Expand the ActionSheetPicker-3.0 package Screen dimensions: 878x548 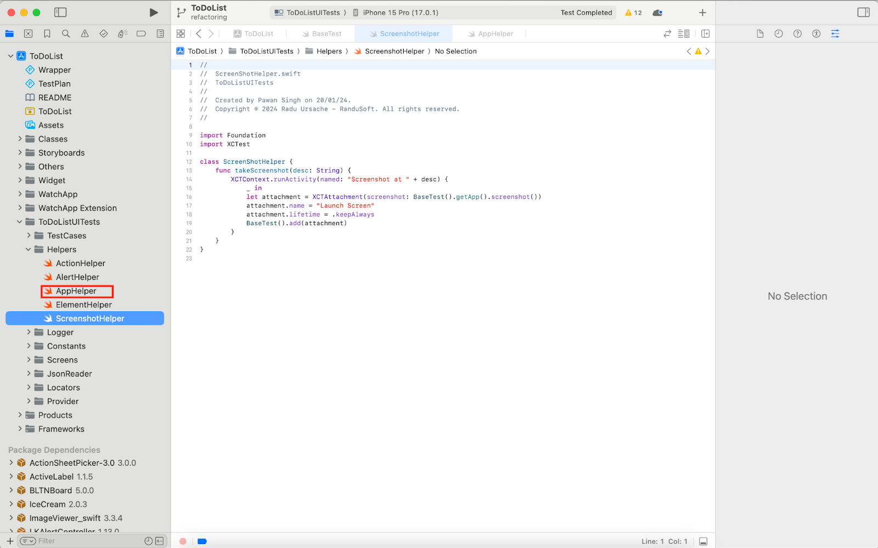pyautogui.click(x=11, y=463)
